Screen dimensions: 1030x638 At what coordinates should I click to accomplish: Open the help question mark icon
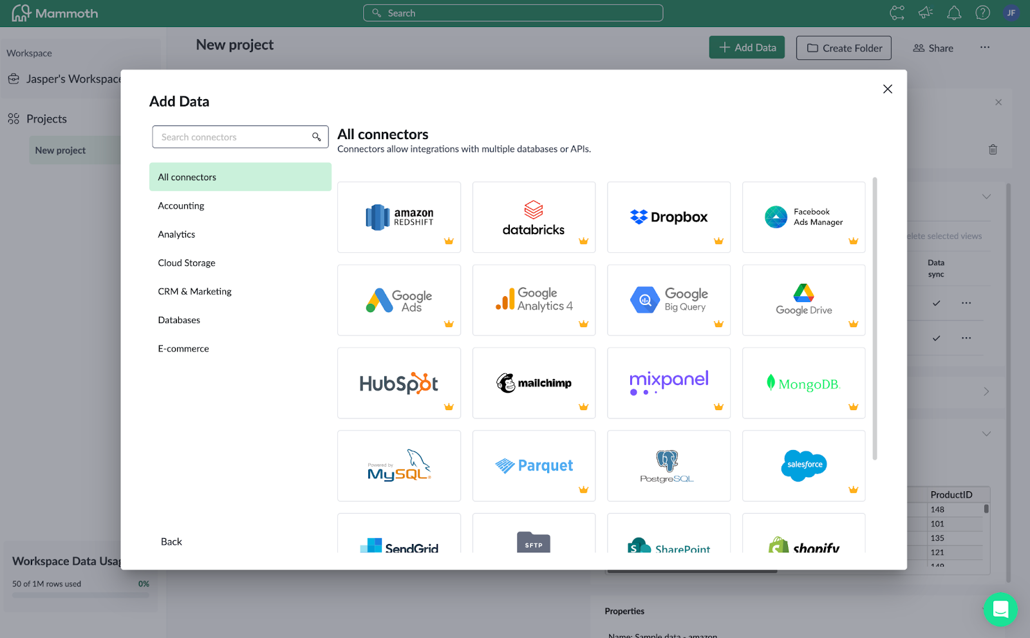[982, 13]
